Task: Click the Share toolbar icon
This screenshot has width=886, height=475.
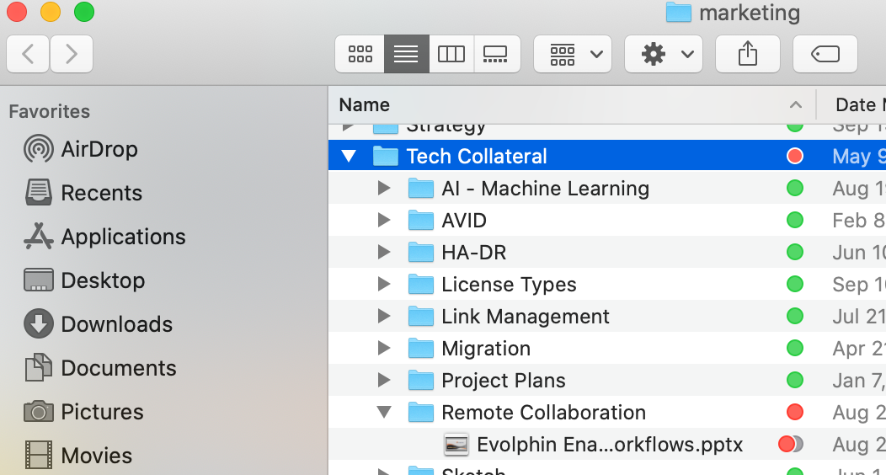Action: tap(748, 54)
